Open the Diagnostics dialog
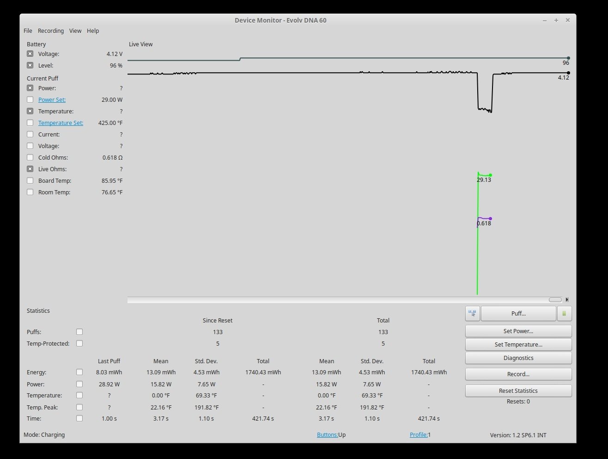The height and width of the screenshot is (459, 608). (x=518, y=358)
